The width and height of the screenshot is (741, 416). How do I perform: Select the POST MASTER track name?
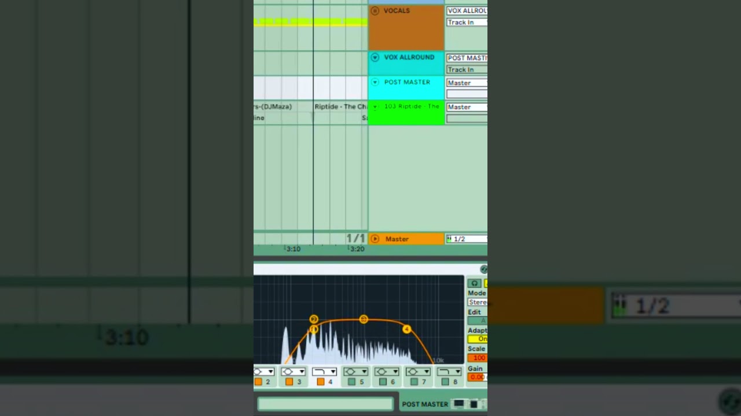coord(407,82)
